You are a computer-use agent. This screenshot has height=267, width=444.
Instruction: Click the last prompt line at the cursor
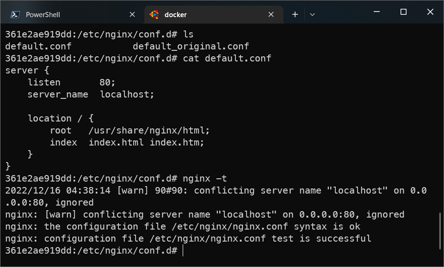(x=94, y=250)
